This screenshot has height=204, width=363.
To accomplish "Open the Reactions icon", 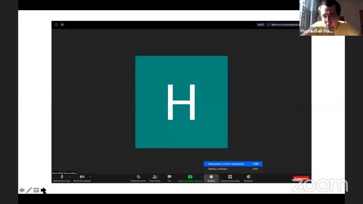I will [248, 177].
